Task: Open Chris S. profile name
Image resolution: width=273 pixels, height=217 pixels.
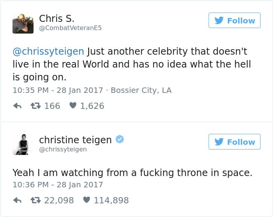Action: (x=57, y=18)
